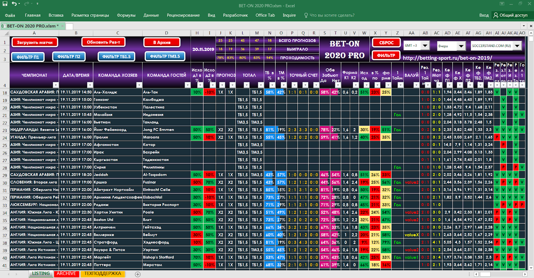The height and width of the screenshot is (278, 534).
Task: Click the В Архив button
Action: coord(162,42)
